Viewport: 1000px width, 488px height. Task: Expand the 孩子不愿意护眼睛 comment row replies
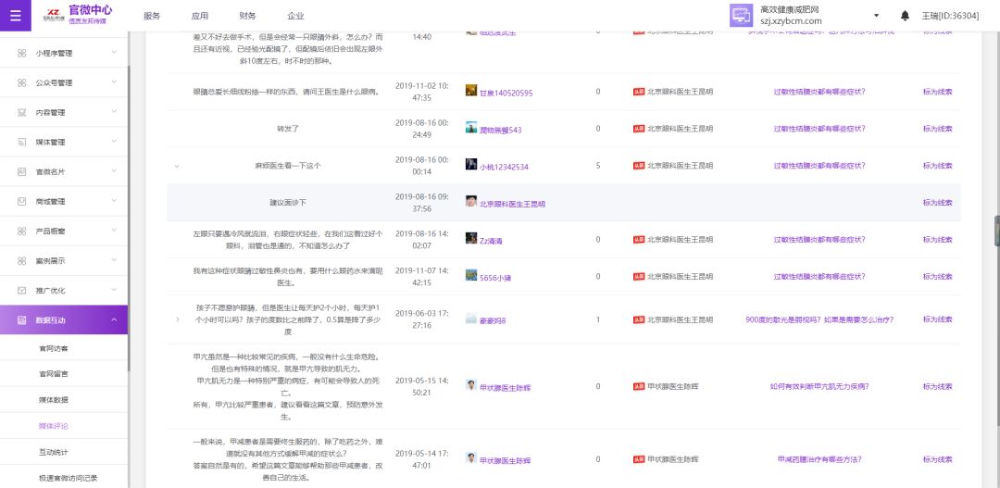177,319
